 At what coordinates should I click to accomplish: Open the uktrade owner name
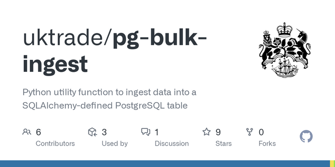66,39
